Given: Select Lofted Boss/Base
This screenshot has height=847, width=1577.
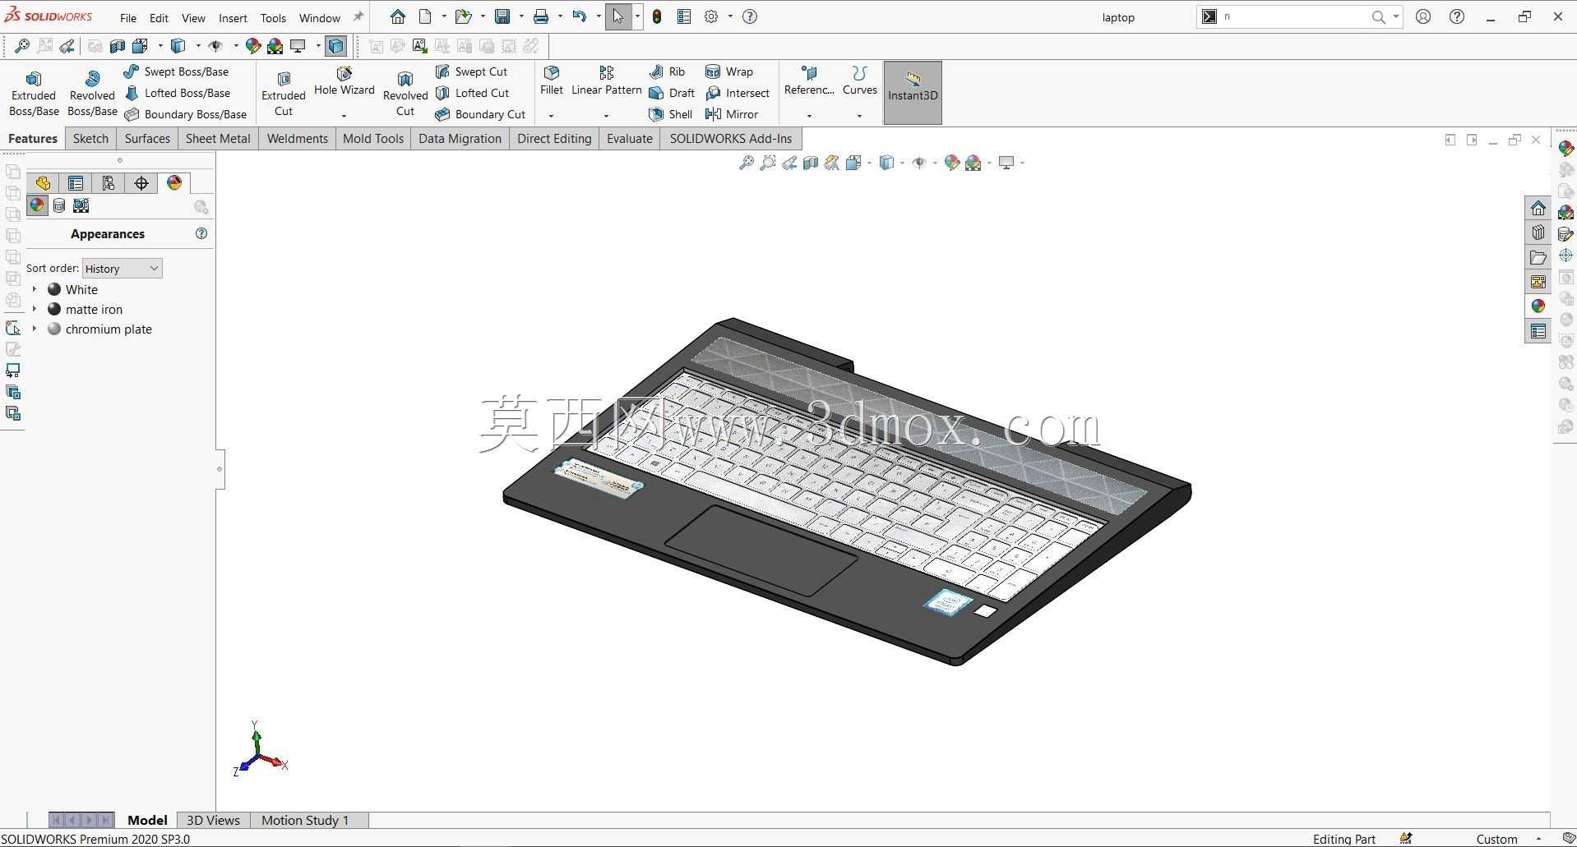Looking at the screenshot, I should click(x=178, y=93).
